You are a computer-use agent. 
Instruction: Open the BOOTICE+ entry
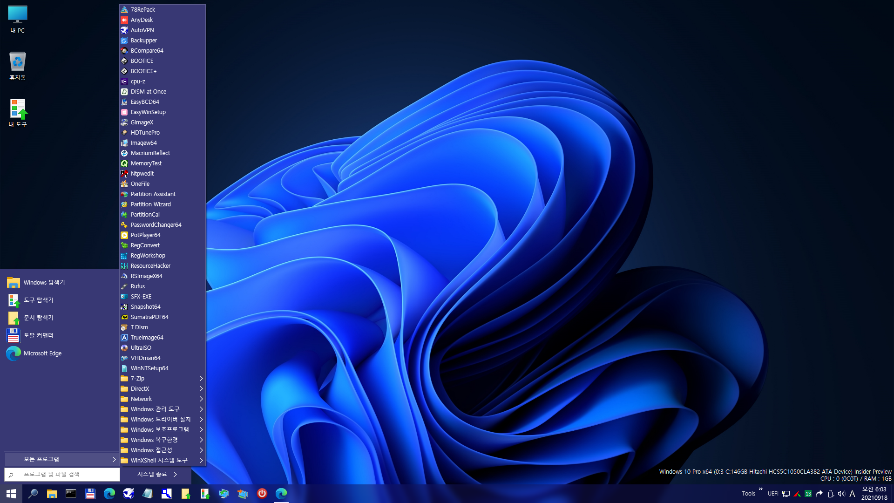(x=162, y=71)
